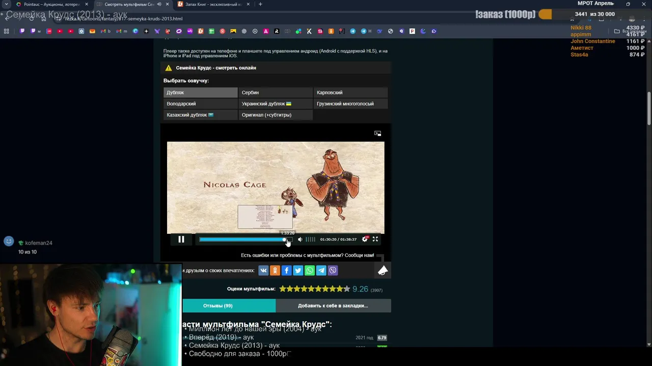Open the 'Все закладки' bookmarks folder
Image resolution: width=652 pixels, height=366 pixels.
630,31
